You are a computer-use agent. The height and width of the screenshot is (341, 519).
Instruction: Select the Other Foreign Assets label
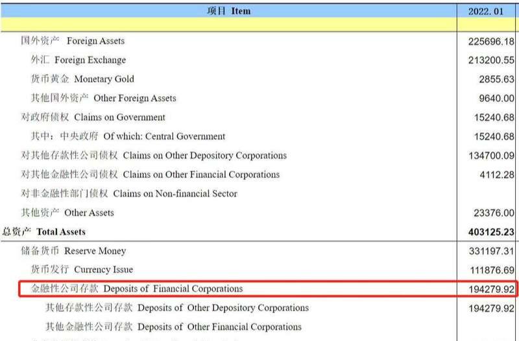tap(103, 98)
